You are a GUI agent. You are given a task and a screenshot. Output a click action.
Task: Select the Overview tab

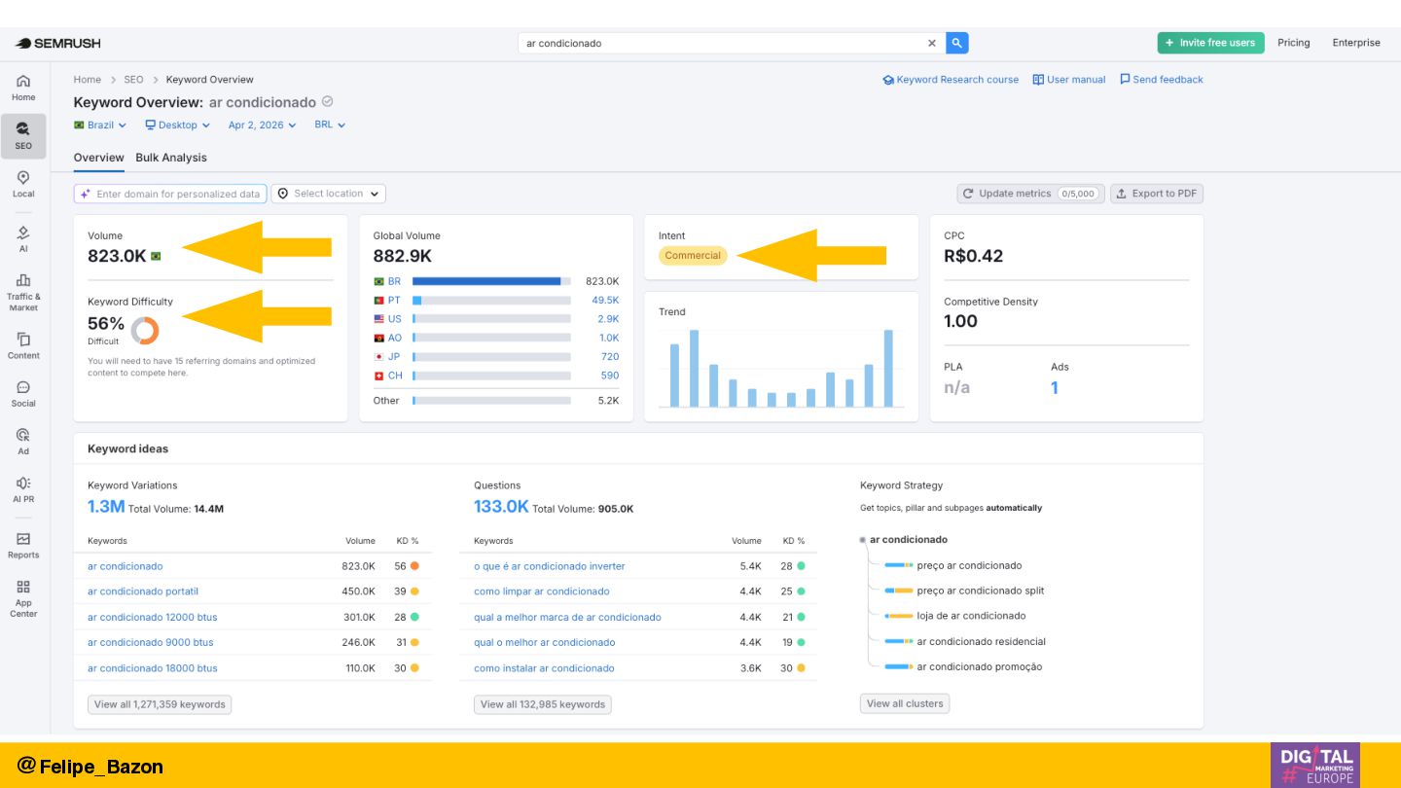click(98, 158)
